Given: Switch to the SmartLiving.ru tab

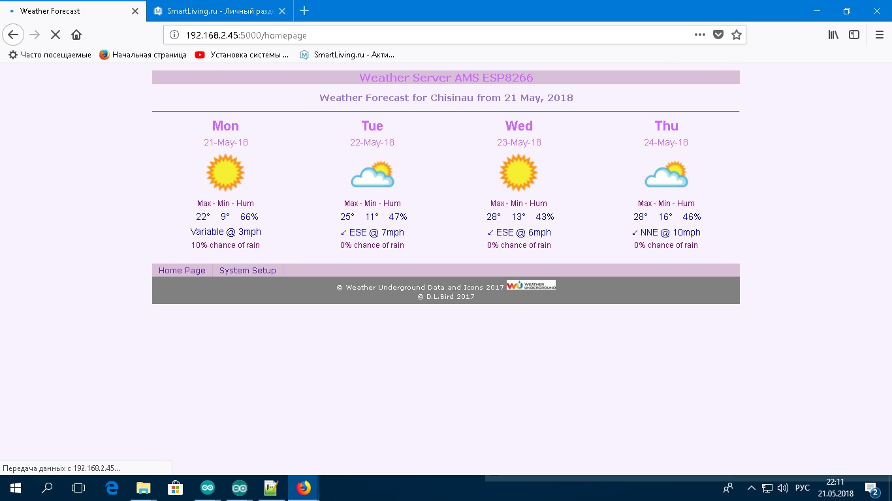Looking at the screenshot, I should coord(219,11).
